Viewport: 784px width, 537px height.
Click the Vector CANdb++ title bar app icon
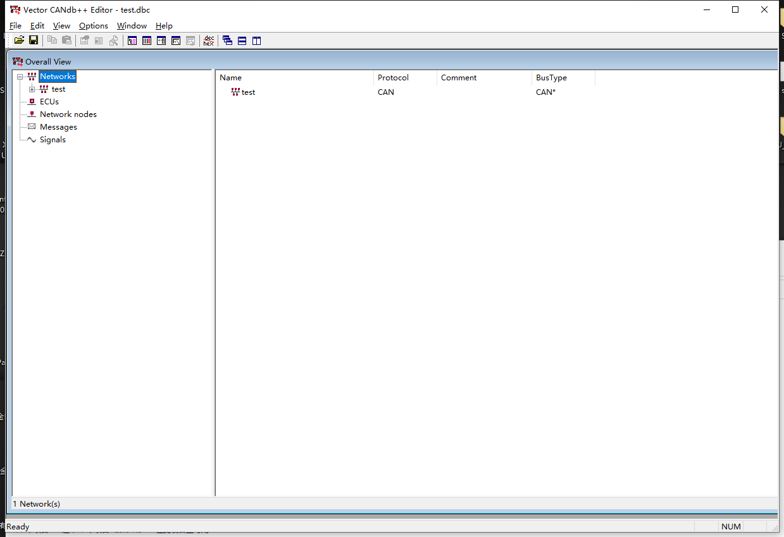pyautogui.click(x=15, y=9)
